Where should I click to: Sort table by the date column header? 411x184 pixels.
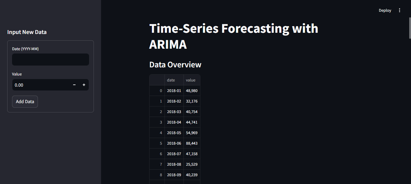[174, 80]
